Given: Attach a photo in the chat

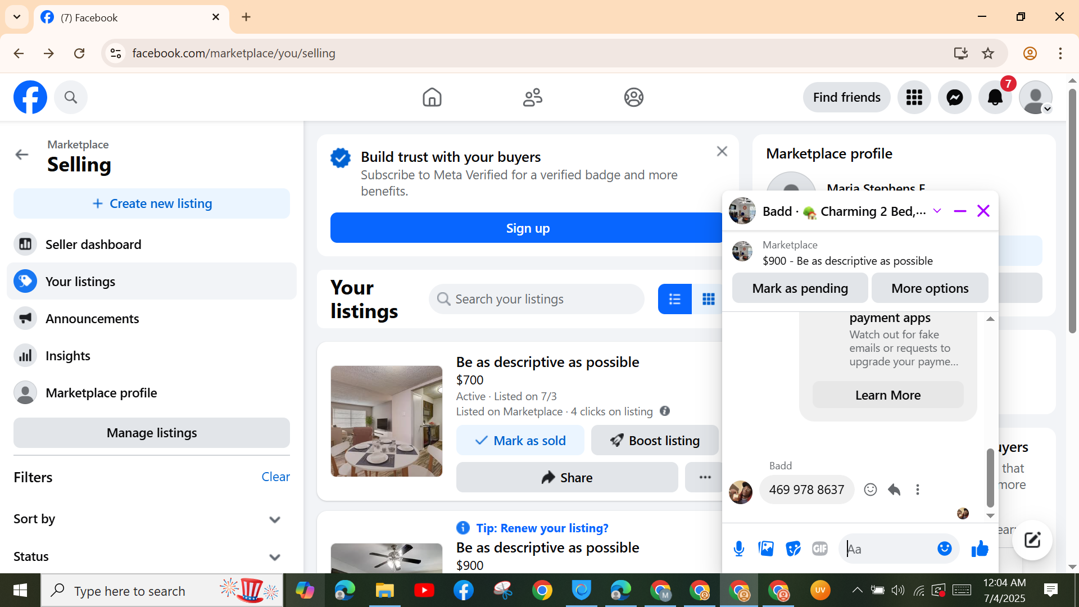Looking at the screenshot, I should (765, 549).
